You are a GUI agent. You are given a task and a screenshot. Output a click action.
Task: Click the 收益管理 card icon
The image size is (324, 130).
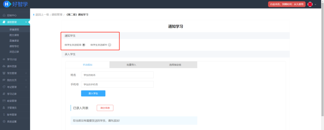click(x=4, y=101)
